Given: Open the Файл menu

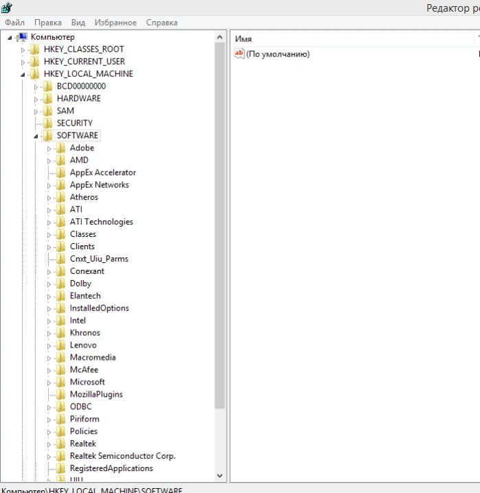Looking at the screenshot, I should click(x=15, y=23).
